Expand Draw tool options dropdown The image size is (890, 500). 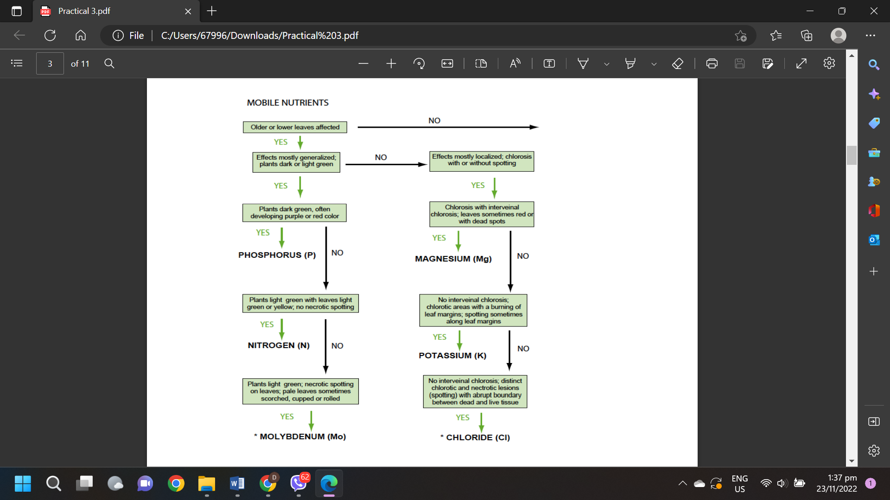(x=607, y=64)
